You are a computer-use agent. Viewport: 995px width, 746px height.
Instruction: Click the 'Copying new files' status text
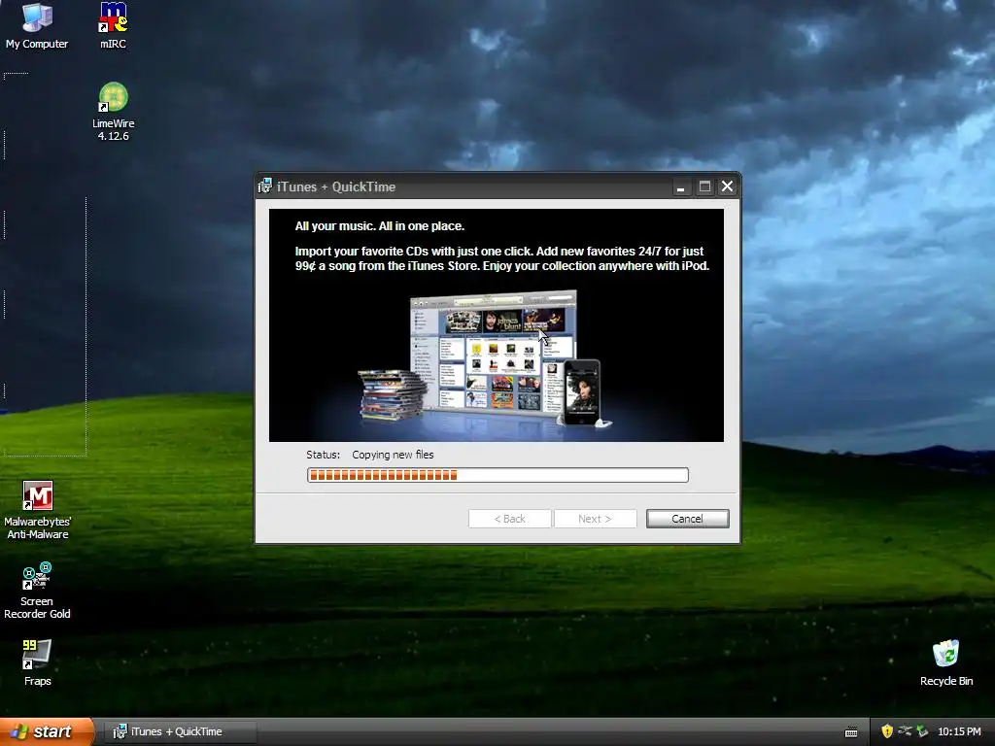click(x=393, y=455)
